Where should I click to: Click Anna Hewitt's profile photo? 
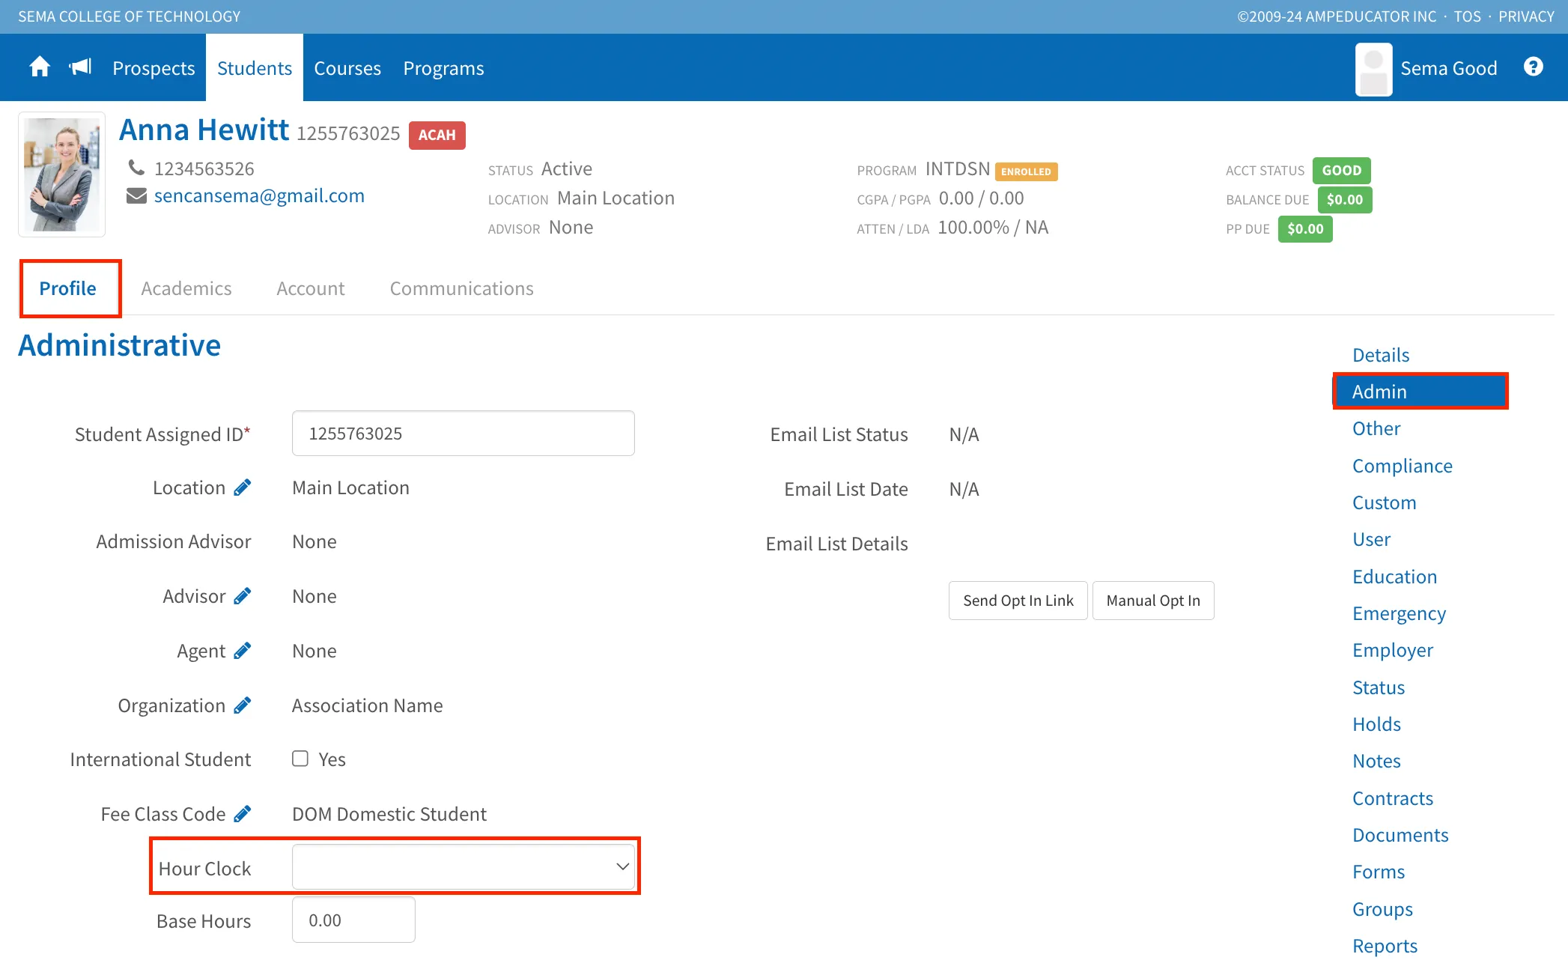(x=61, y=174)
